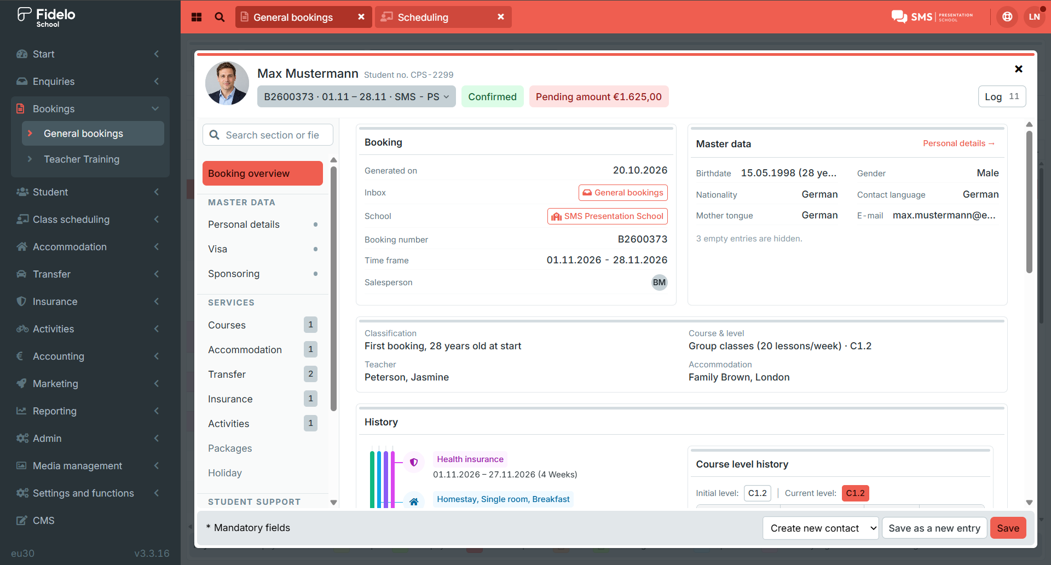This screenshot has width=1051, height=565.
Task: Open Booking overview section
Action: (x=263, y=174)
